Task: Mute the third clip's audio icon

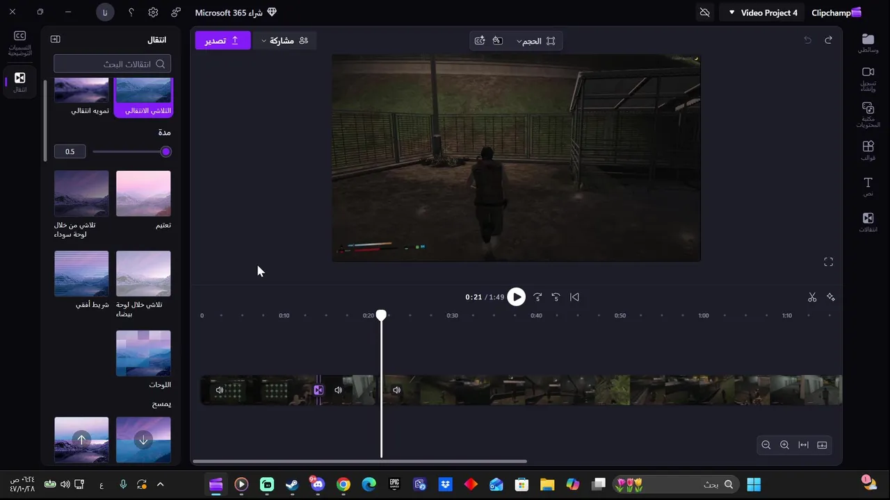Action: point(396,390)
